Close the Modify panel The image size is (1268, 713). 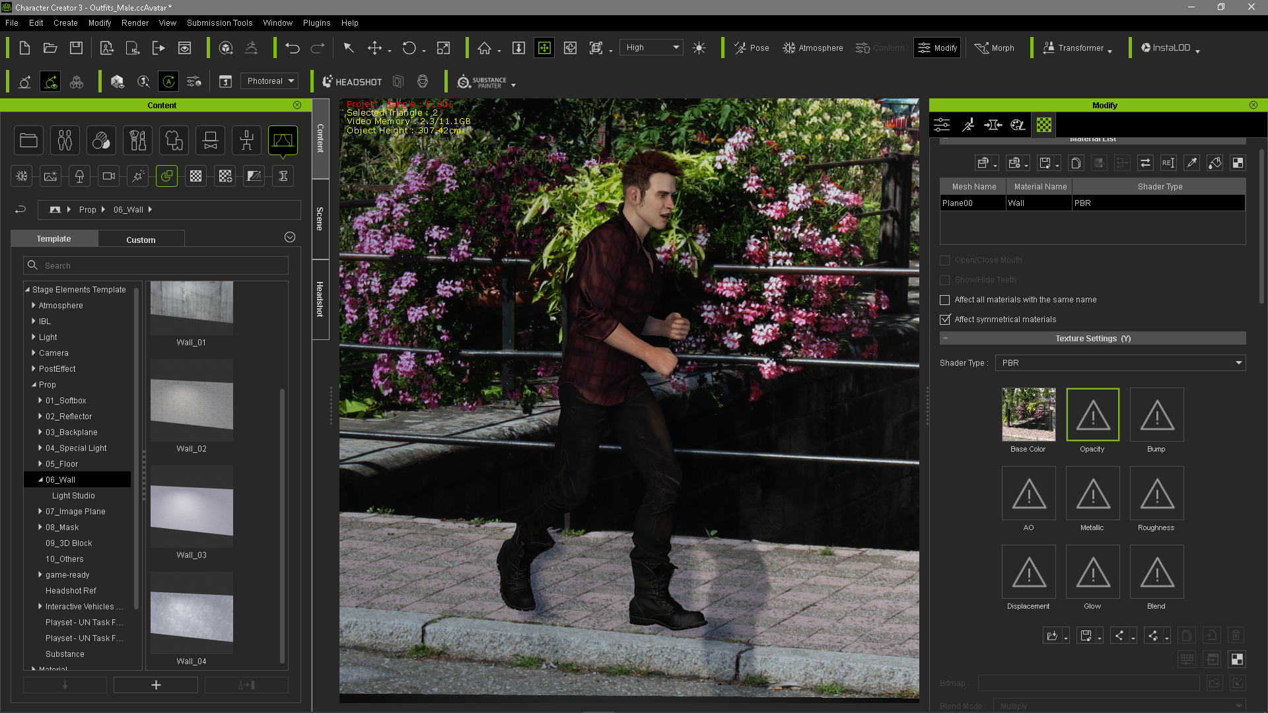click(1253, 105)
